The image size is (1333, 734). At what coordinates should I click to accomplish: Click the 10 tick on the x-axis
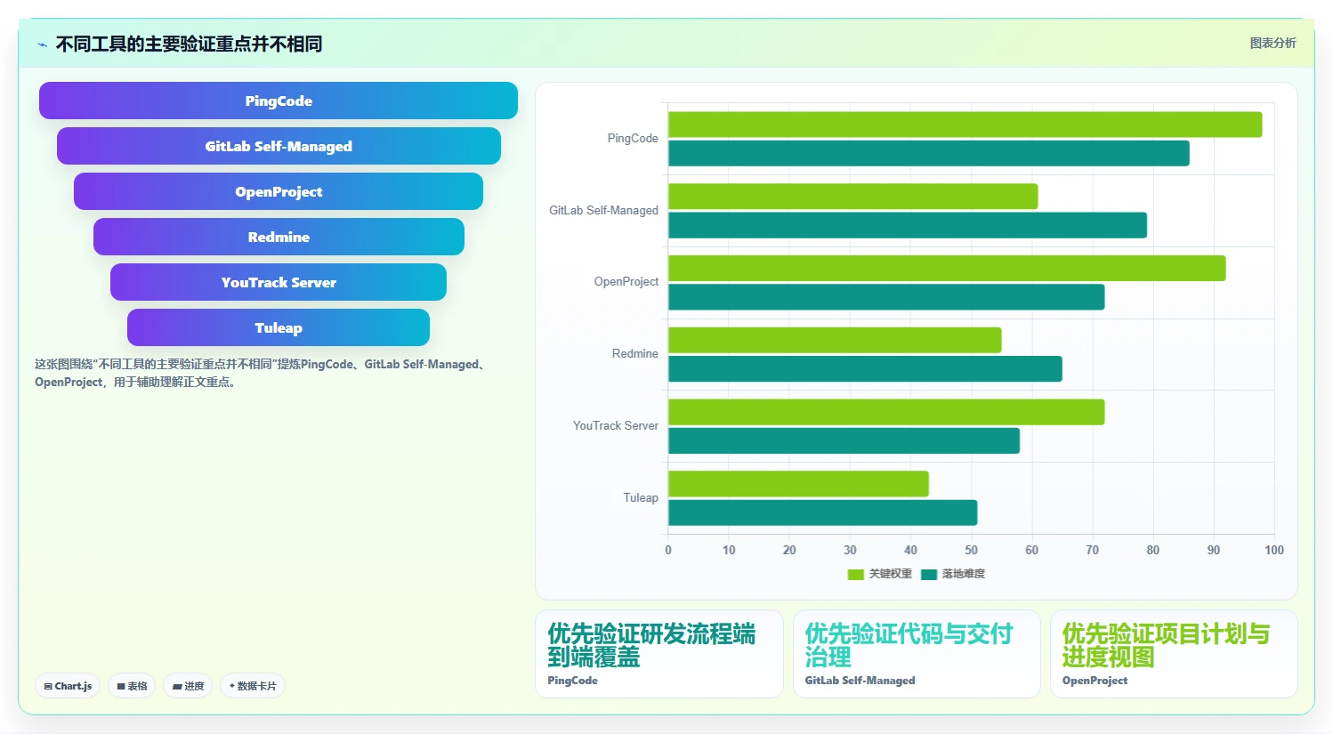click(729, 550)
